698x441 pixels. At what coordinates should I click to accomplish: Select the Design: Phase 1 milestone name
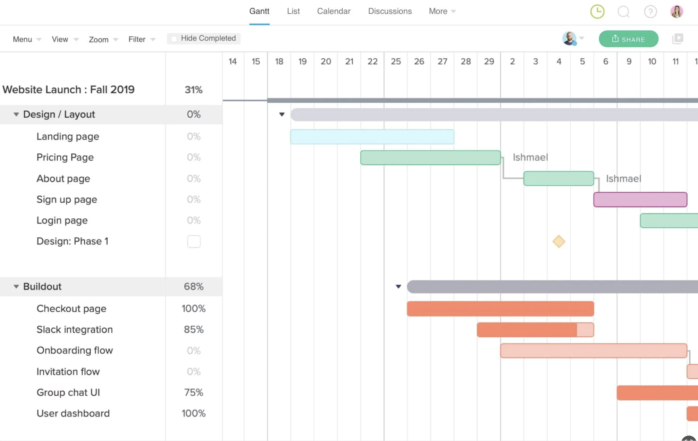72,241
